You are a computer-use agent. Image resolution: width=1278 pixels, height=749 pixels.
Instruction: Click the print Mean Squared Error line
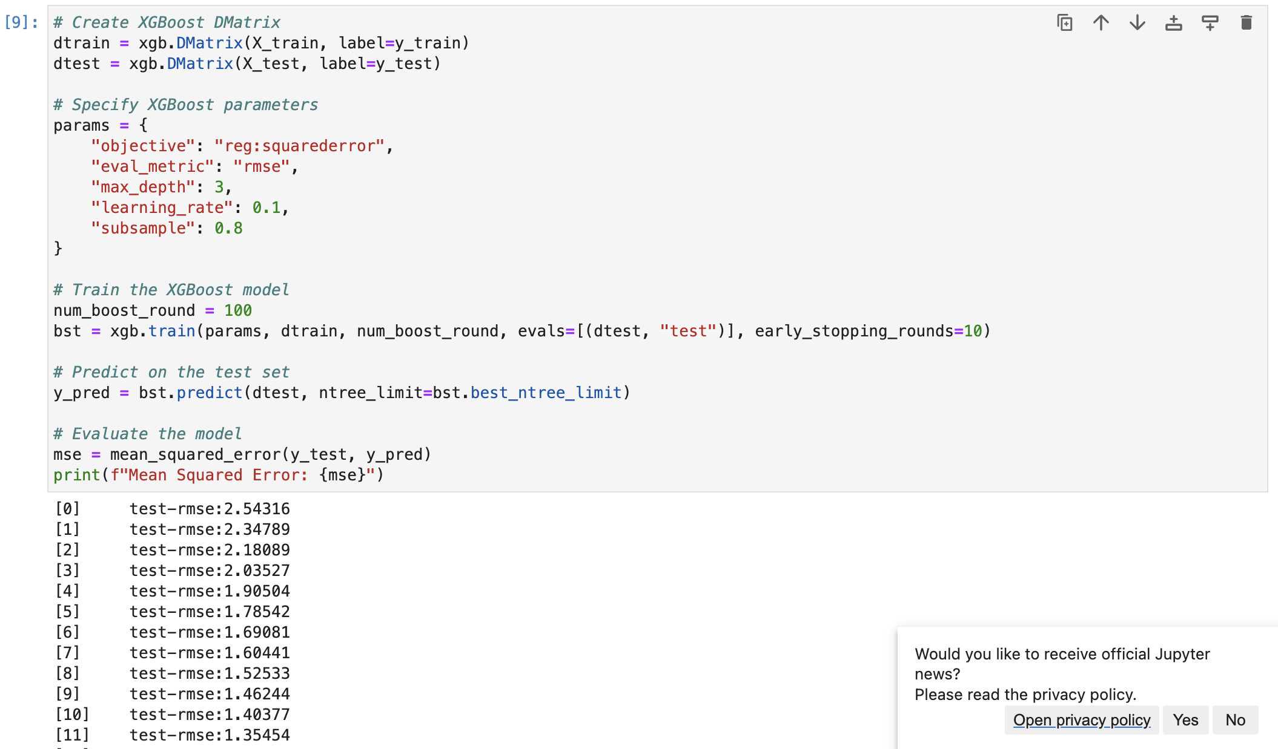[x=219, y=475]
